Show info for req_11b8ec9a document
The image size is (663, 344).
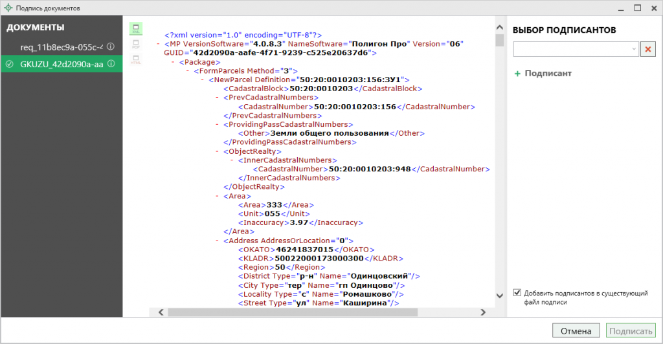[x=111, y=47]
